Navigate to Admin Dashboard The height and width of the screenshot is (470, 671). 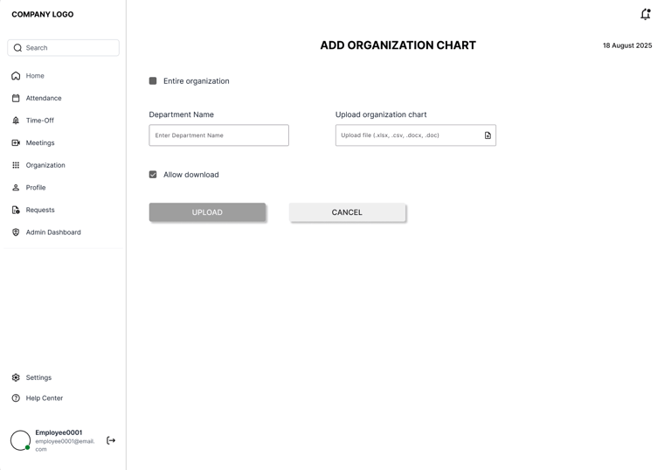point(52,232)
